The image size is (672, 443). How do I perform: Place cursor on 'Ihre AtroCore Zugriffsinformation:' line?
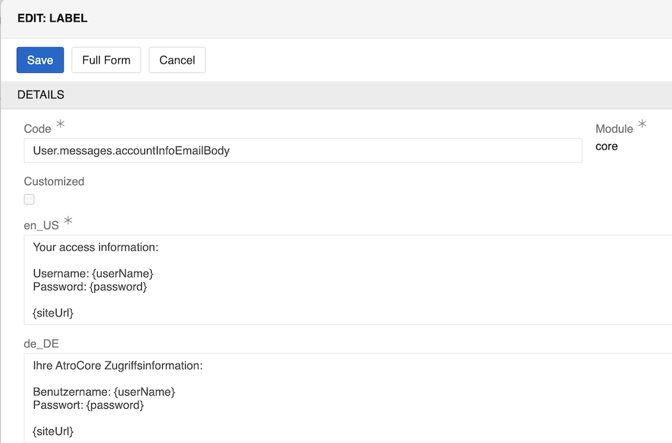tap(117, 366)
